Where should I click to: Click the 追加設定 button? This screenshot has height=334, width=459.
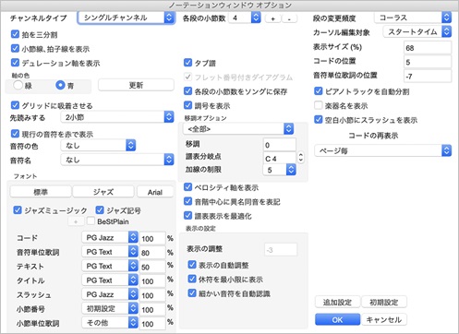[x=337, y=302]
